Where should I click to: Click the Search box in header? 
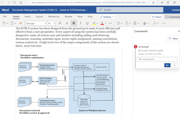(130, 10)
